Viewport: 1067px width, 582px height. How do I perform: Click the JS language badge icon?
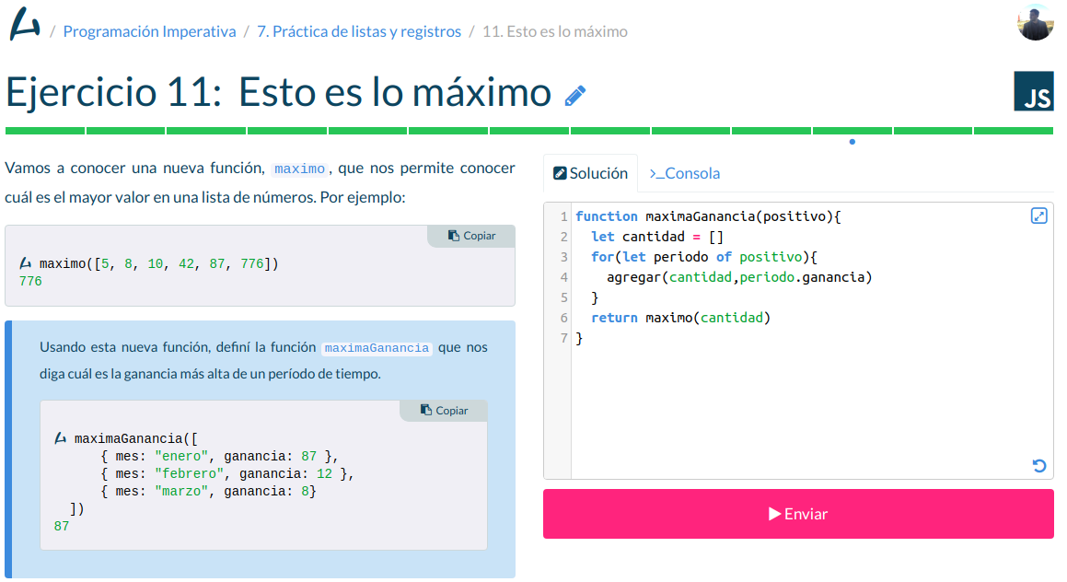1034,91
